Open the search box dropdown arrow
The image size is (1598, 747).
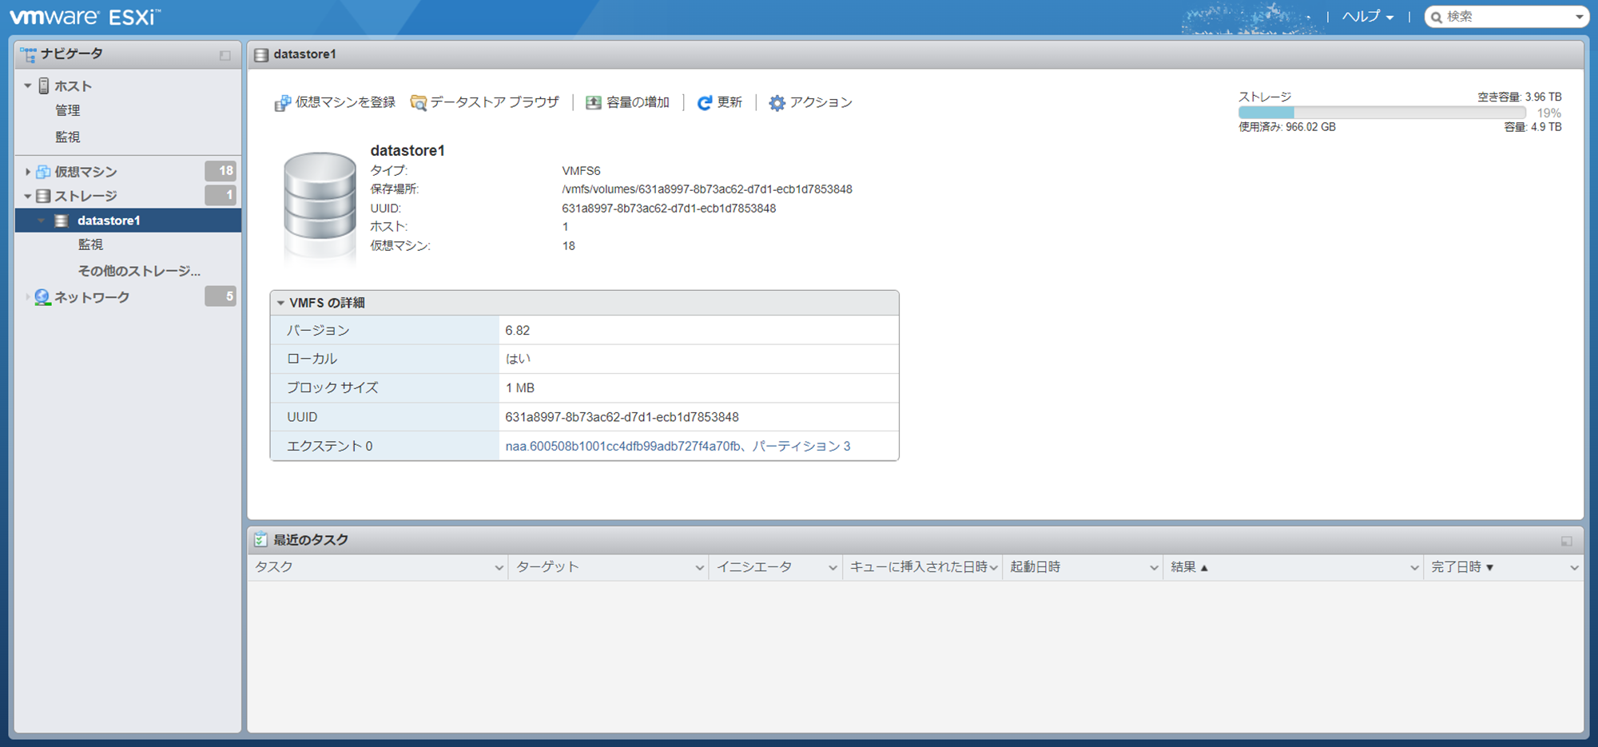pos(1579,17)
